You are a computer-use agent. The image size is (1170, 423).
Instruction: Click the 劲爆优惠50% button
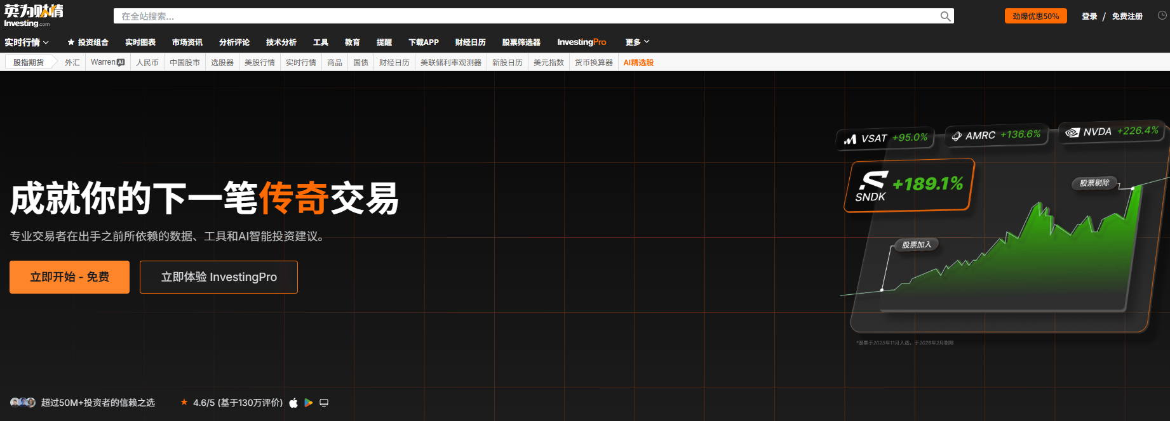[1035, 16]
